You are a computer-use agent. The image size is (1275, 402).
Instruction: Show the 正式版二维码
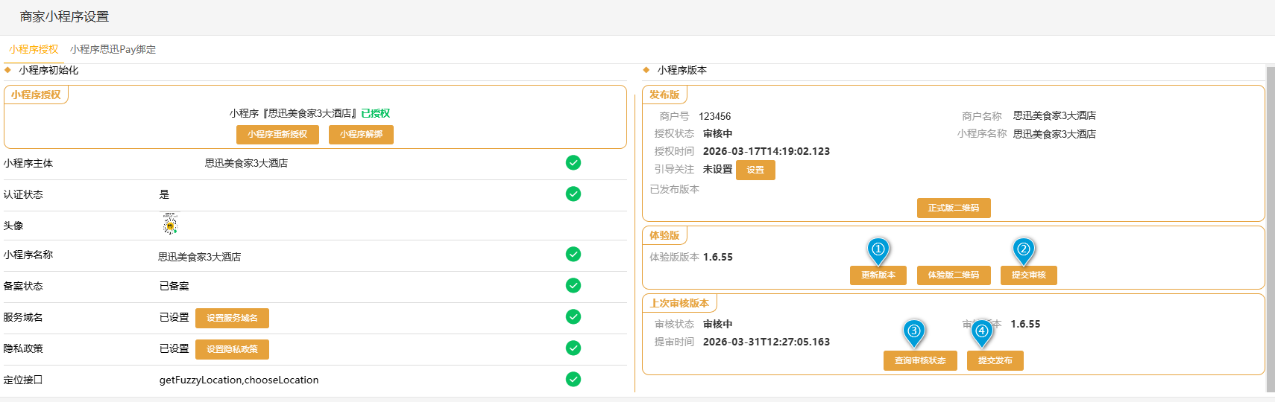(953, 208)
